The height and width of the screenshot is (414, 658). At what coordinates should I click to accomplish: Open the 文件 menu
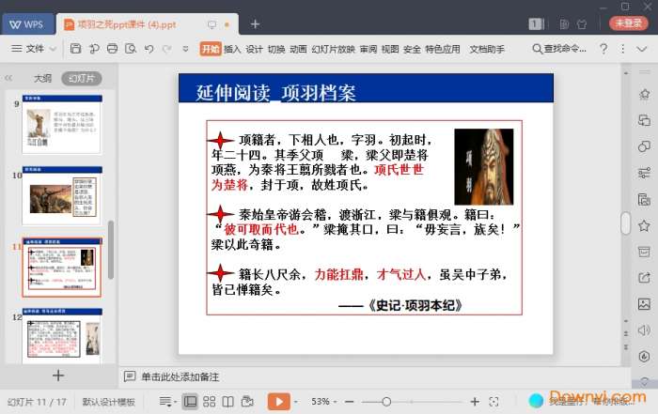click(x=34, y=49)
